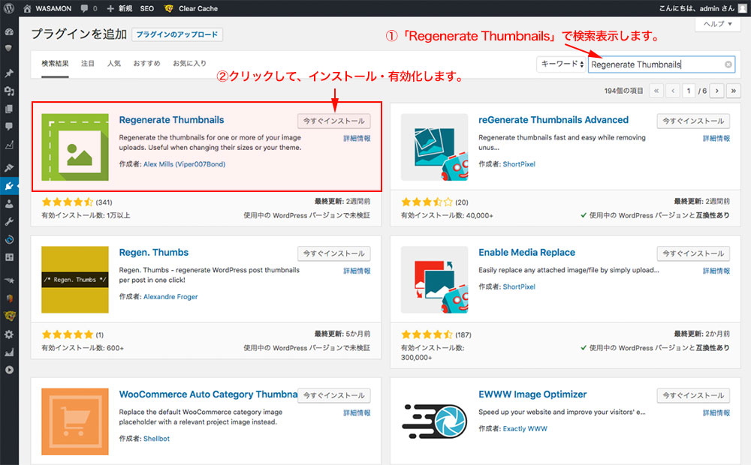751x465 pixels.
Task: Open Enable Media Replace title link
Action: (x=527, y=253)
